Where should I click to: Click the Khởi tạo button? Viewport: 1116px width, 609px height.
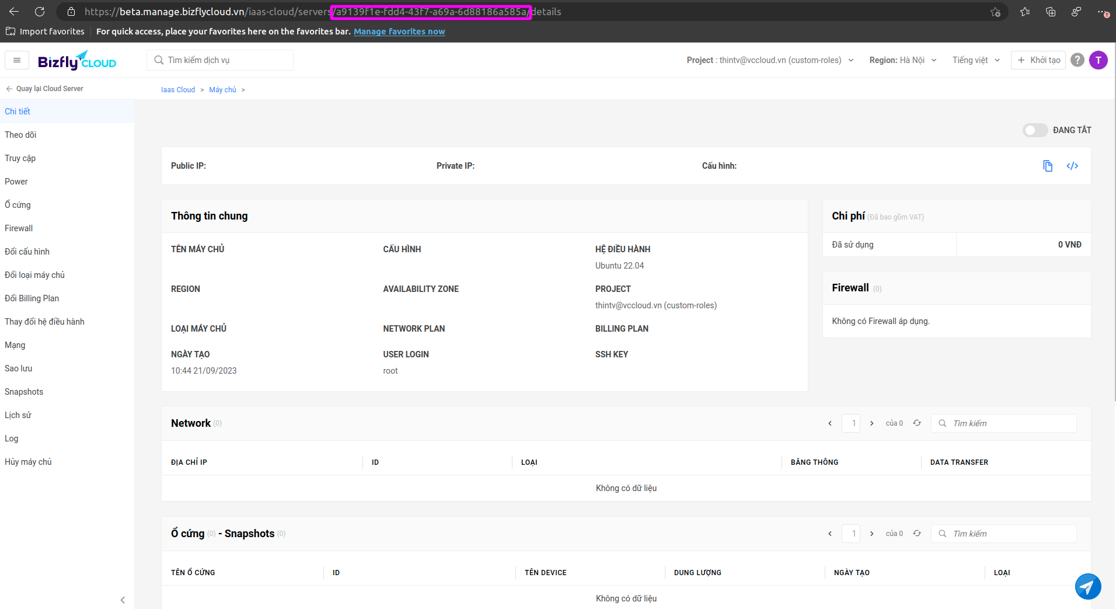(1038, 60)
